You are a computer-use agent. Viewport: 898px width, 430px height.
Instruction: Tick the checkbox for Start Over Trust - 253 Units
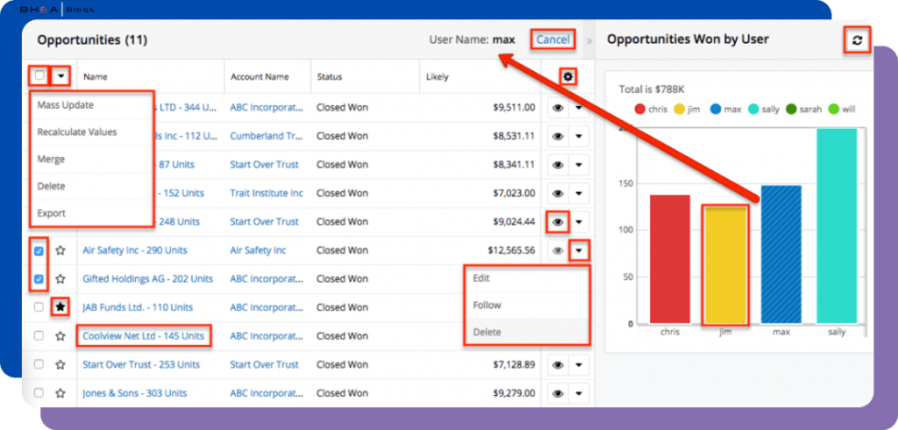[x=39, y=365]
